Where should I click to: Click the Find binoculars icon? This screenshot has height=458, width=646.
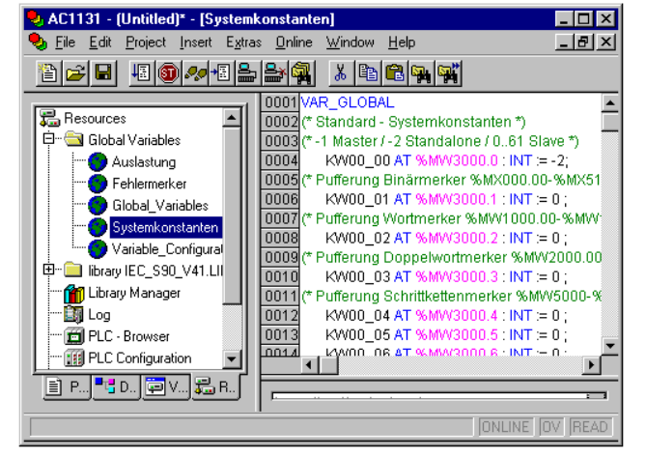(x=421, y=73)
